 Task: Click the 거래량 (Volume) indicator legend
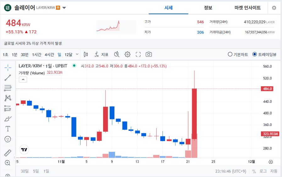click(x=32, y=73)
